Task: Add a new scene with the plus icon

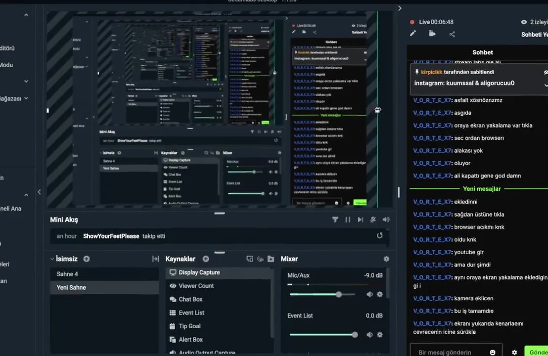Action: coord(87,259)
